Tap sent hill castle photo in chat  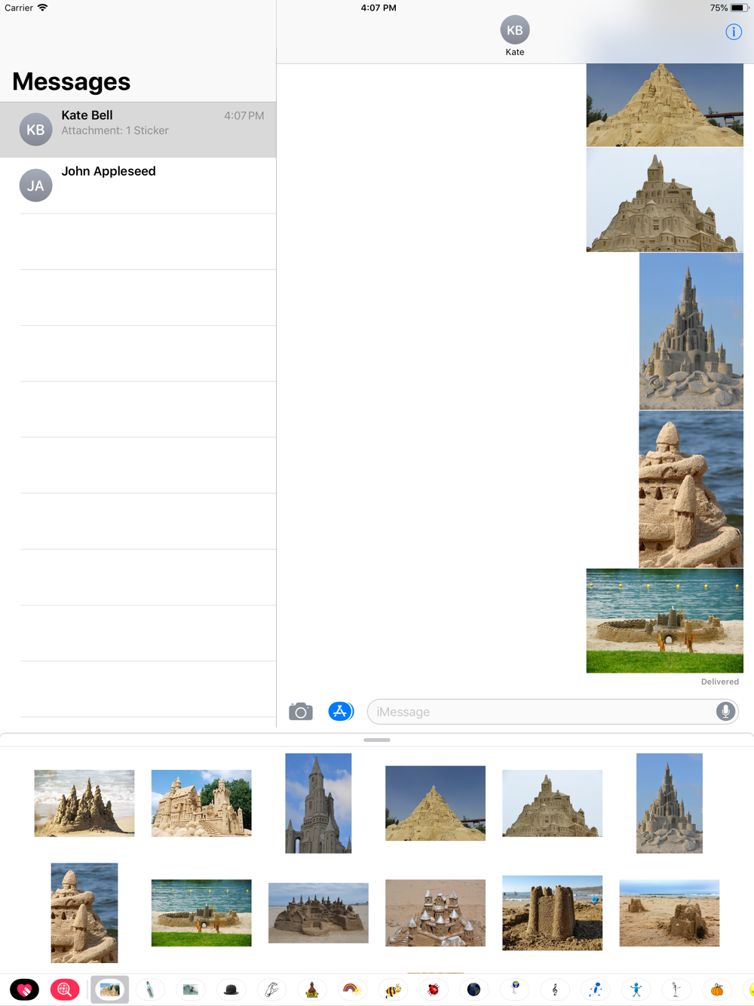pyautogui.click(x=665, y=200)
